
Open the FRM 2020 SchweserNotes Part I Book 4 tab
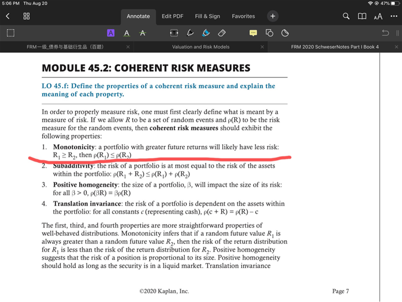(335, 47)
